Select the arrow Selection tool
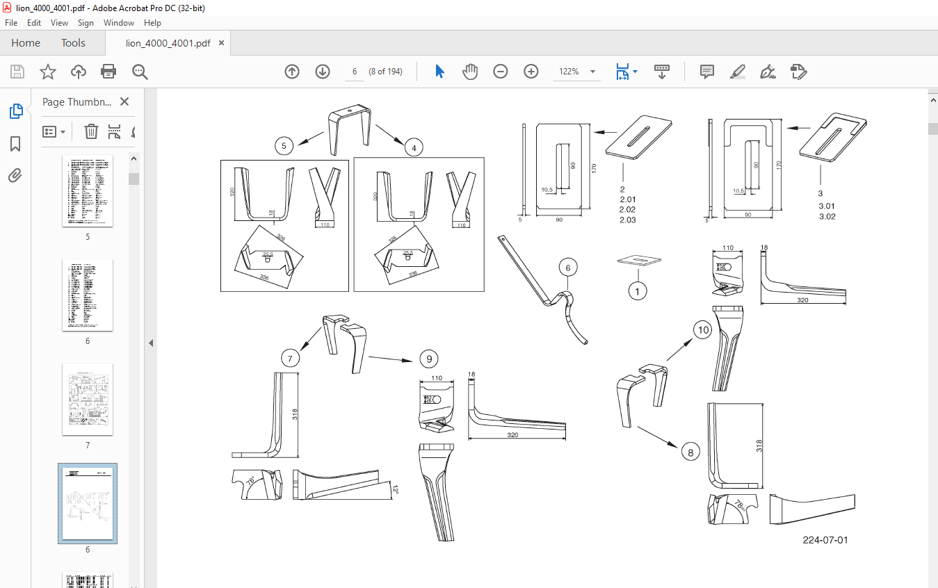Image resolution: width=938 pixels, height=588 pixels. [439, 72]
